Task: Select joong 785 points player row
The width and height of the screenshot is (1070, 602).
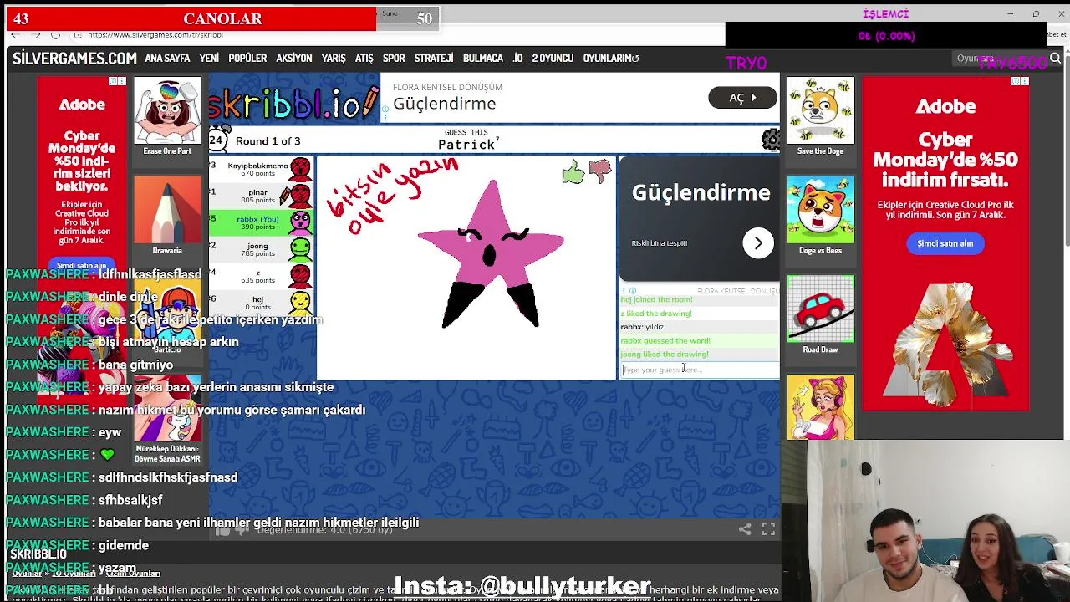Action: tap(261, 249)
